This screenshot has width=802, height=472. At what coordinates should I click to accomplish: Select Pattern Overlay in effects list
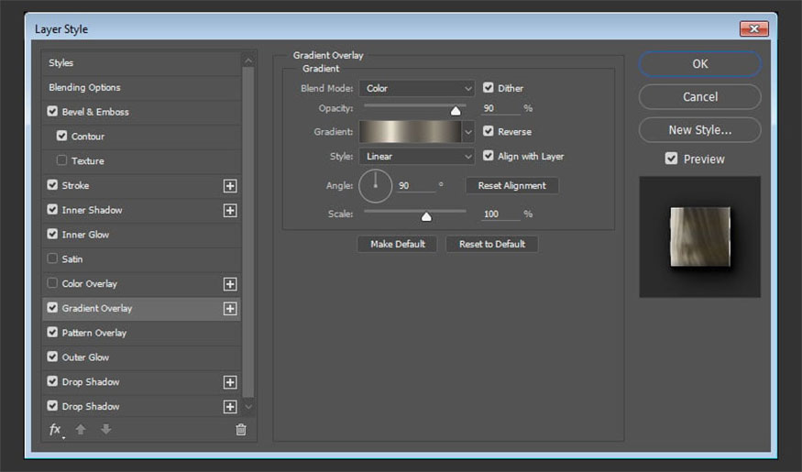[x=94, y=333]
